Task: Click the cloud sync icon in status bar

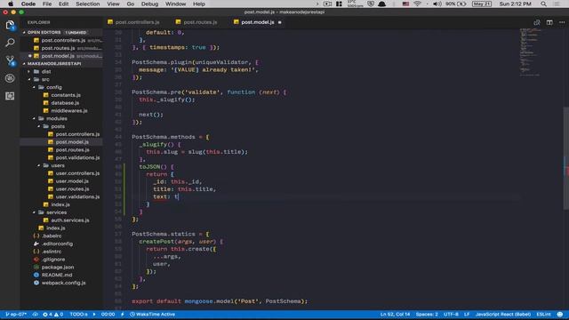Action: pyautogui.click(x=36, y=314)
